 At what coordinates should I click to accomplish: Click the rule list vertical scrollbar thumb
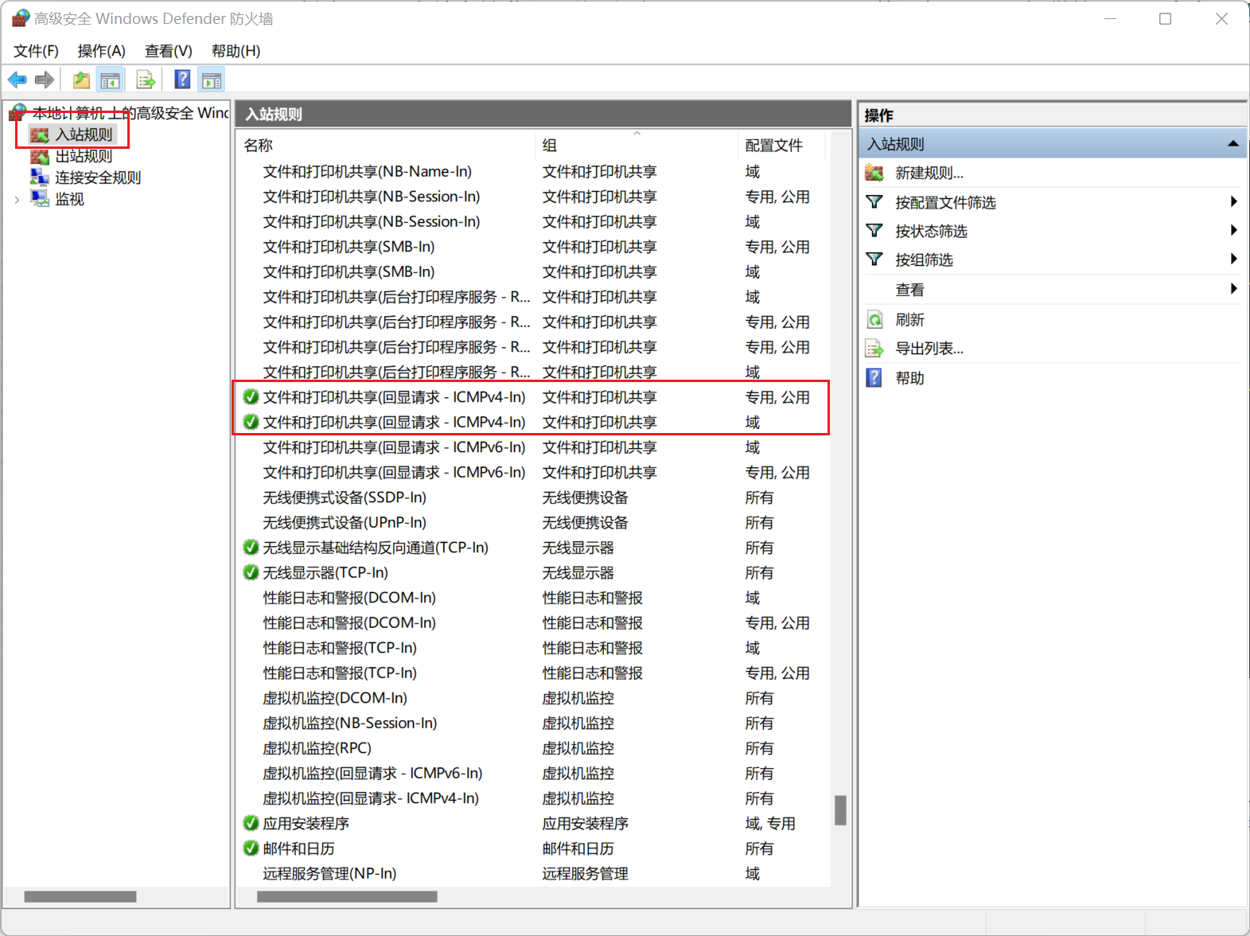tap(840, 810)
